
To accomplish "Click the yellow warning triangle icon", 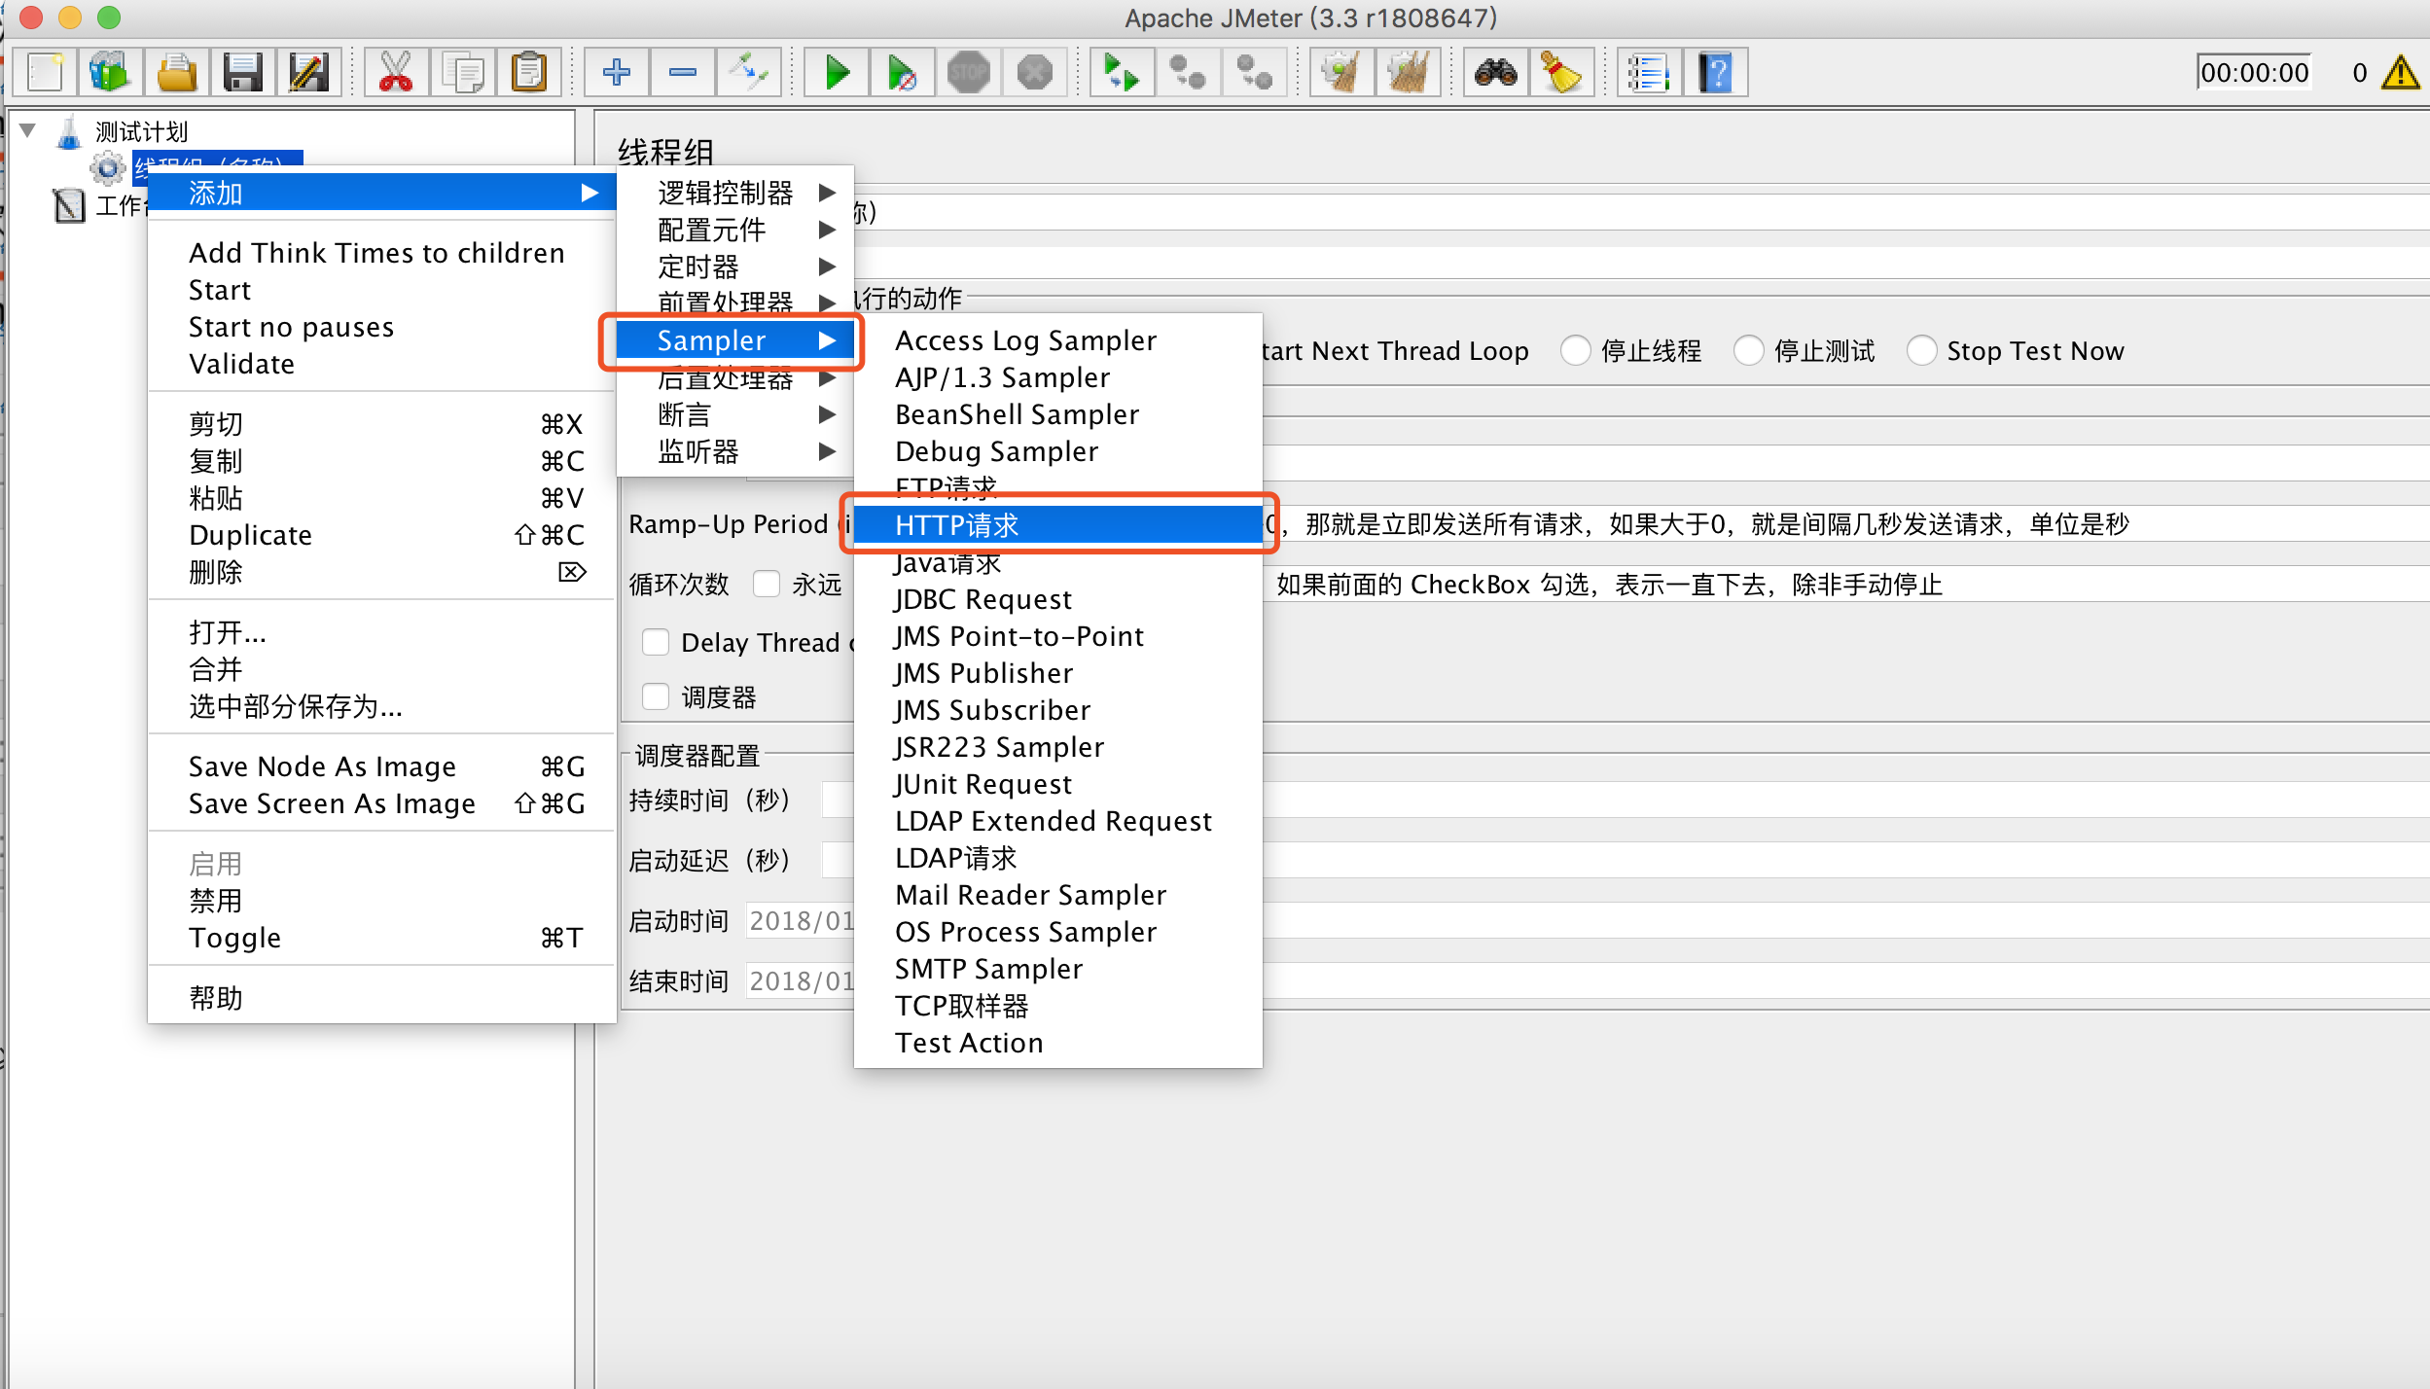I will [x=2400, y=73].
